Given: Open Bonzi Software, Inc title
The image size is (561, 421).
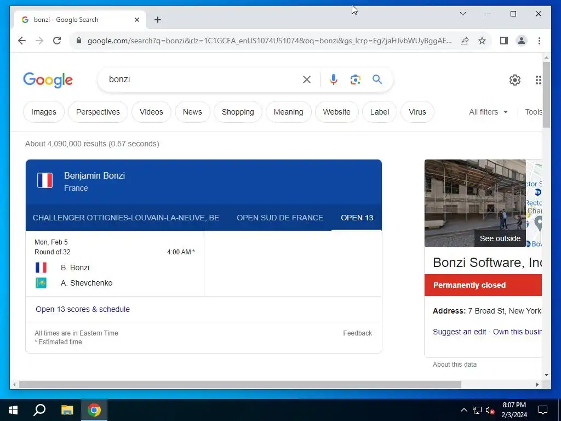Looking at the screenshot, I should (x=487, y=263).
